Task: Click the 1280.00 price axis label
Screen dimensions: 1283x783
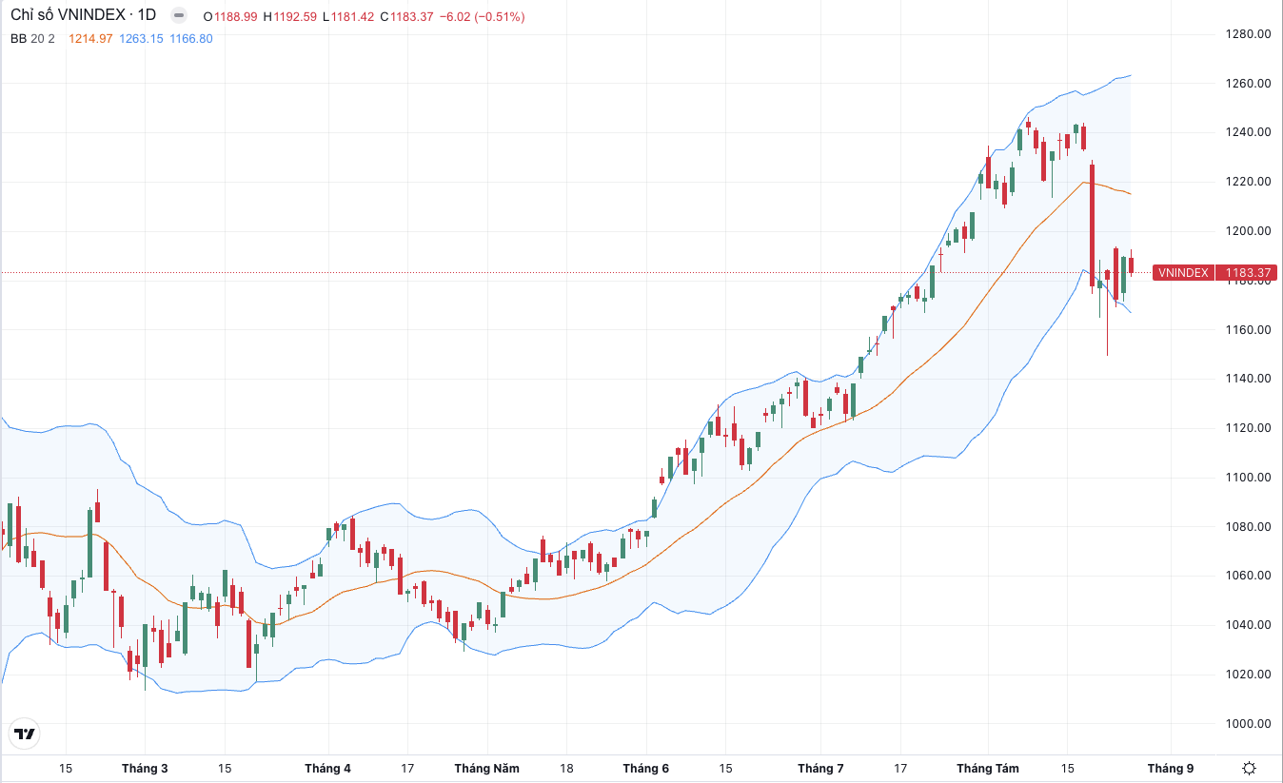Action: click(x=1249, y=34)
